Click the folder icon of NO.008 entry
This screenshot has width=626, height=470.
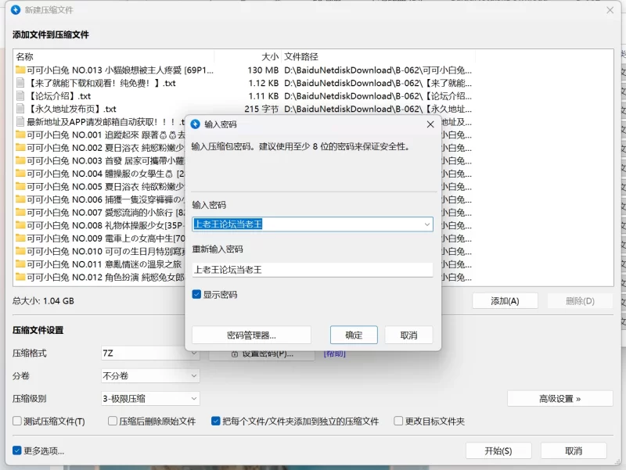(x=20, y=225)
